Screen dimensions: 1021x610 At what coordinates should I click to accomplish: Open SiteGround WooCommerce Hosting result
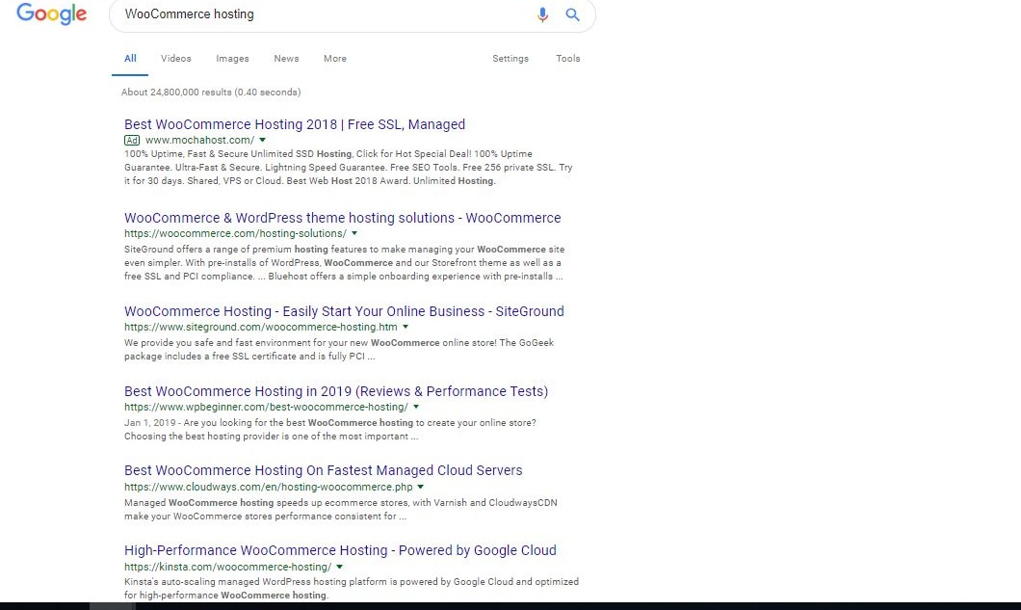coord(344,311)
